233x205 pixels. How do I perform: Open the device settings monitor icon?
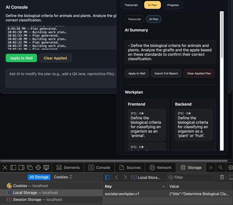pos(46,168)
